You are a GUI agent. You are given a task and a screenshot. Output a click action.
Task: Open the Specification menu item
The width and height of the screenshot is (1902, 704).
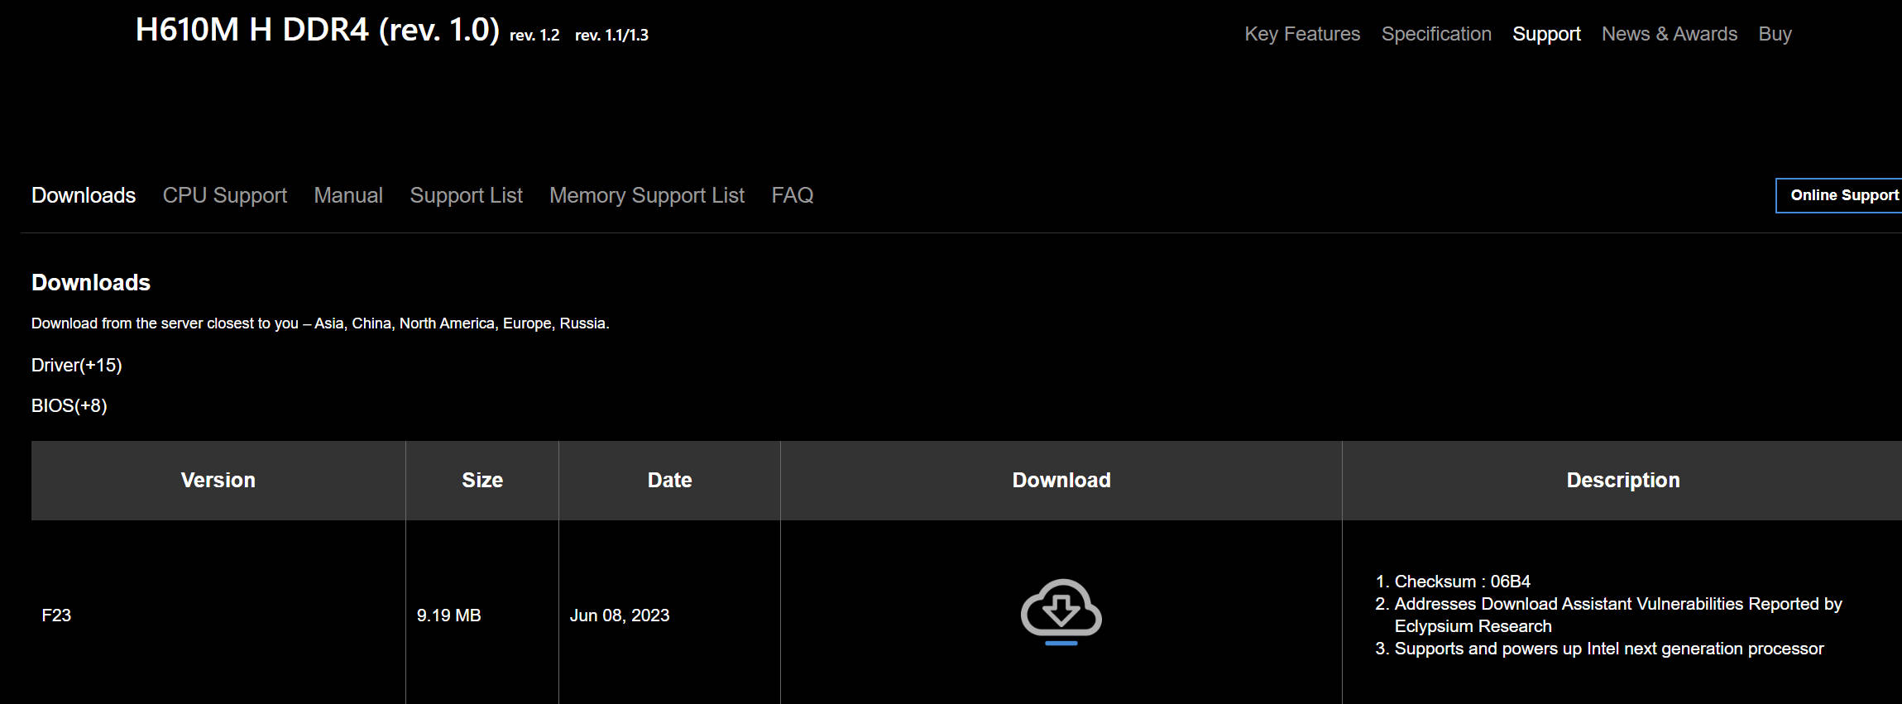(x=1436, y=34)
